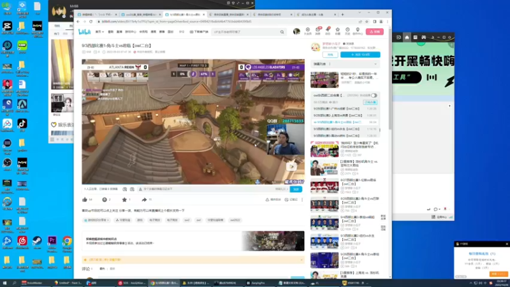The image size is (510, 287).
Task: Click the blue send danmaku button
Action: (296, 189)
